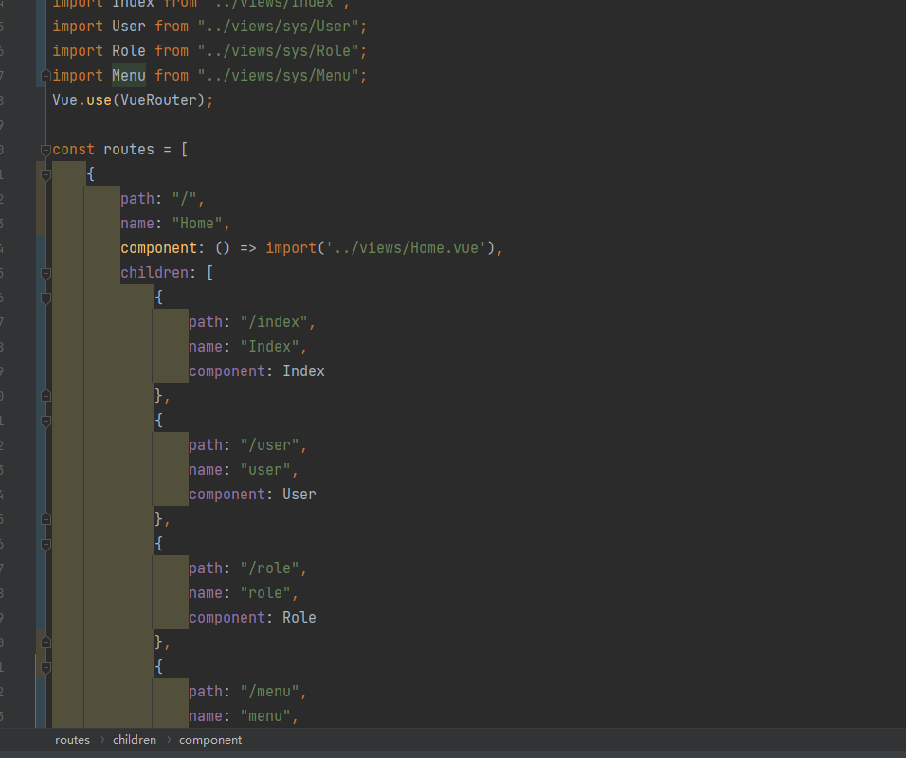Select 'routes' in the breadcrumb bar
The height and width of the screenshot is (758, 906).
[72, 740]
